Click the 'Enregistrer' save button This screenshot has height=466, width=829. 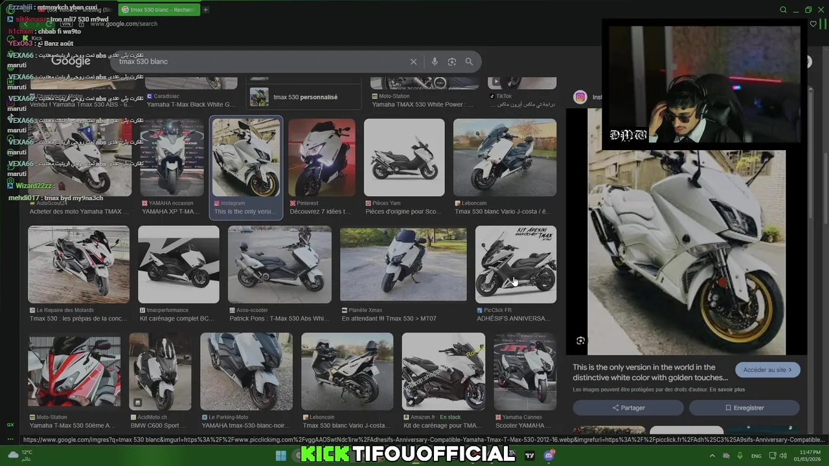pos(744,408)
